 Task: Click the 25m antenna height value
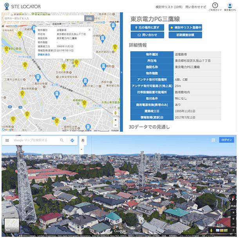178,86
